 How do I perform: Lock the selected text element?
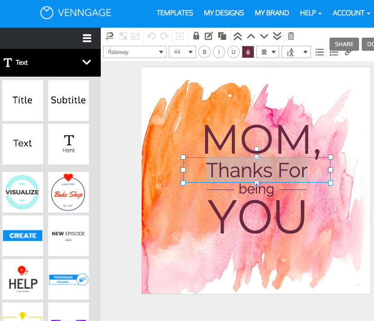pyautogui.click(x=196, y=36)
